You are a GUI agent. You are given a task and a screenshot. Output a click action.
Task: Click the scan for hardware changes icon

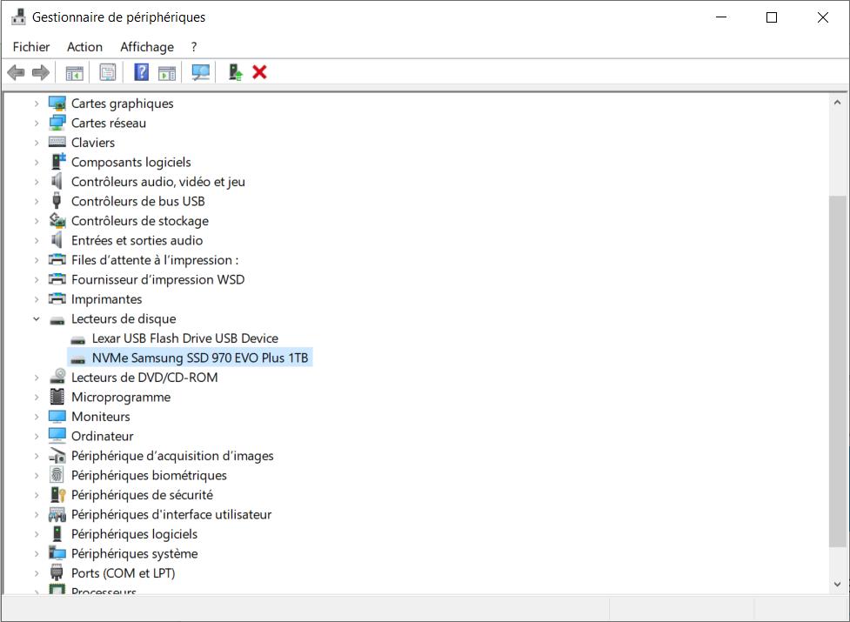click(x=201, y=72)
